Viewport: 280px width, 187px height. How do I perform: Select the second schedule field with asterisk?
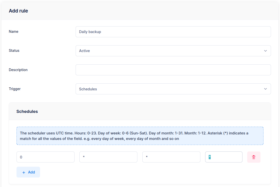(x=108, y=157)
